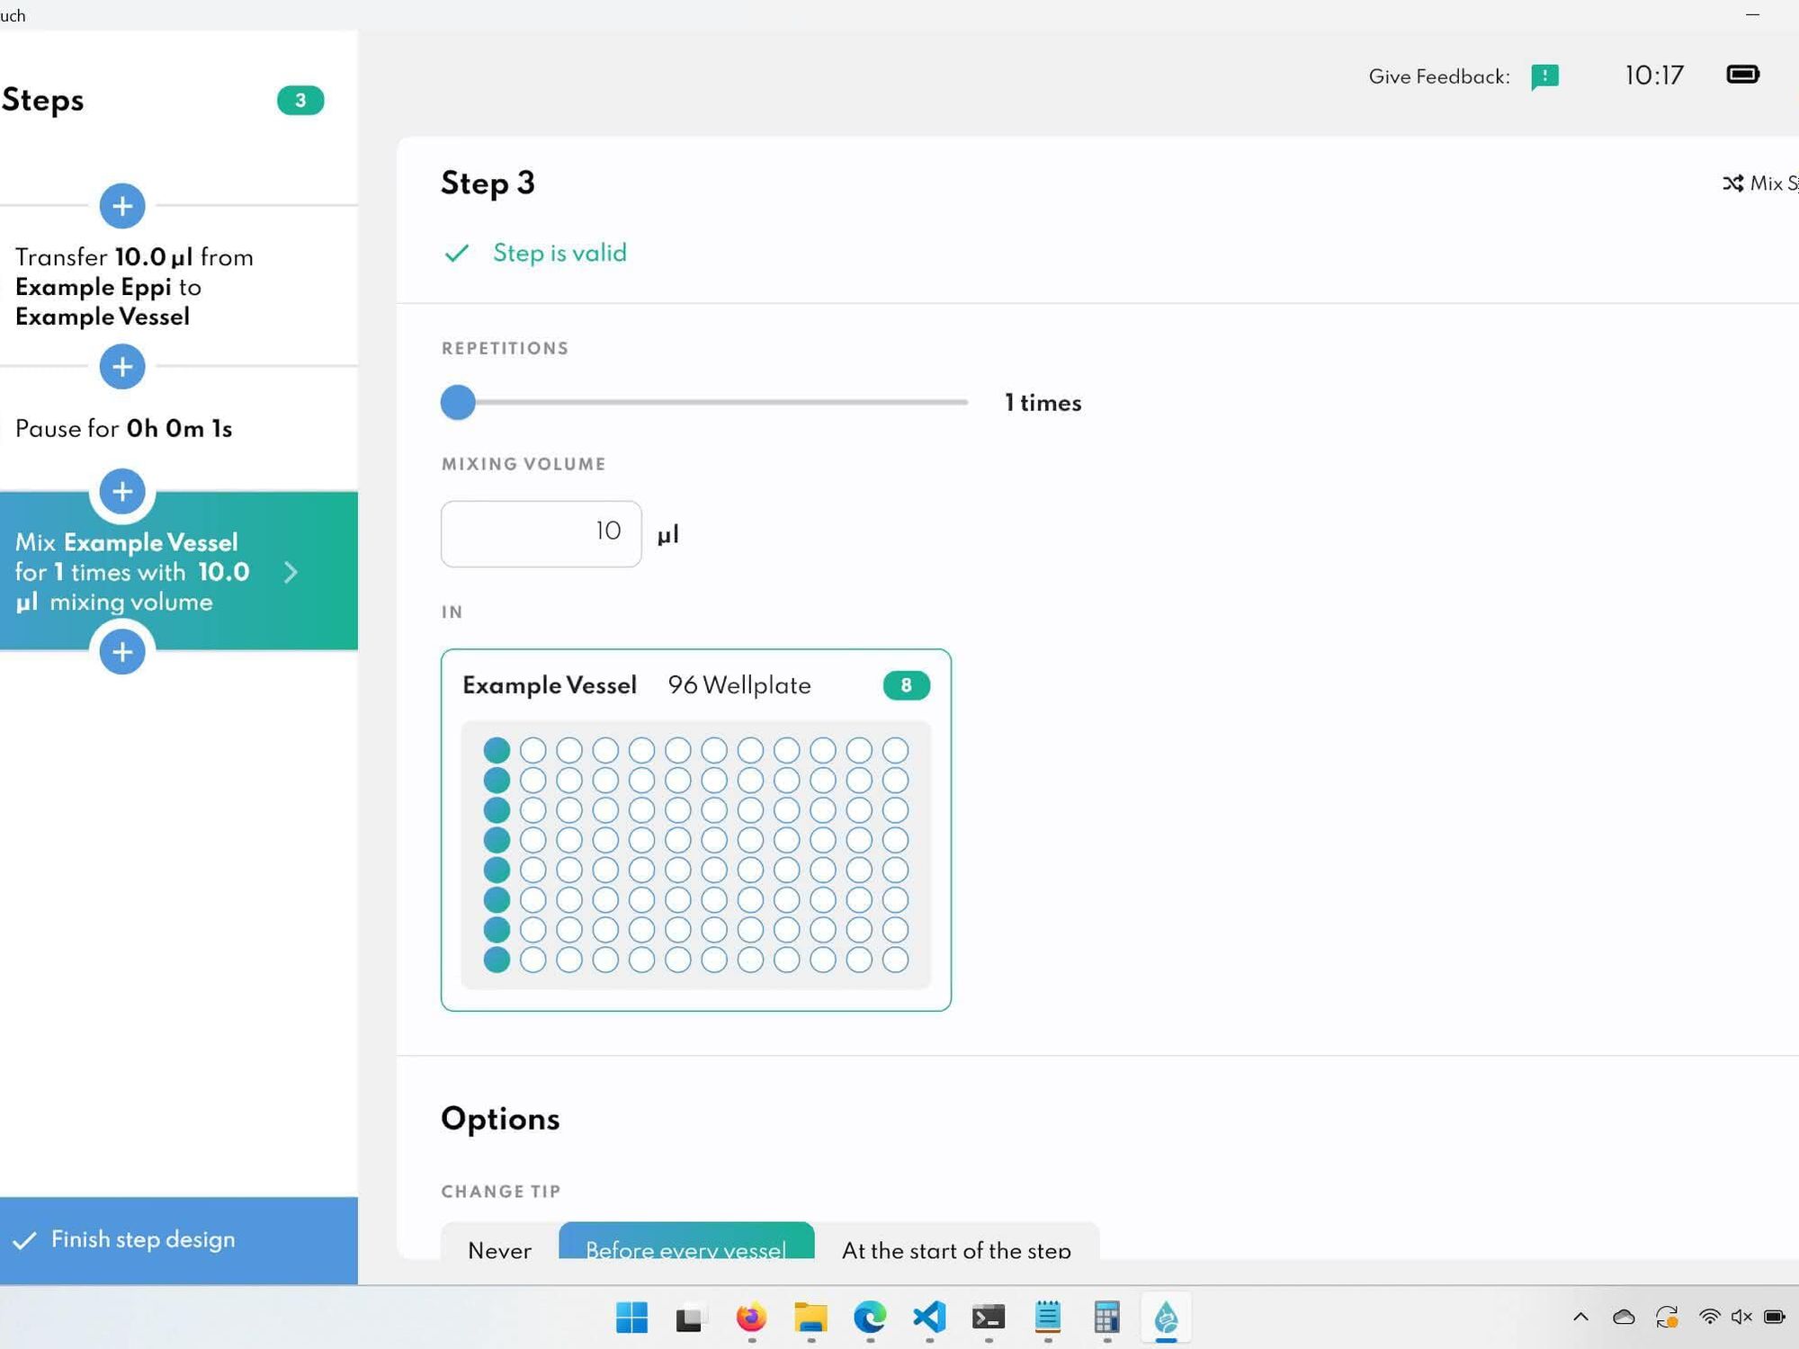Select the Example Vessel 96 Wellplate card
Viewport: 1799px width, 1349px height.
695,830
